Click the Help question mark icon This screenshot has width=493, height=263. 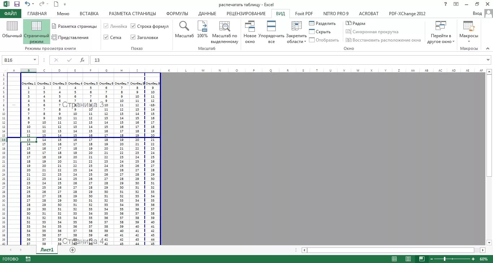pyautogui.click(x=445, y=4)
